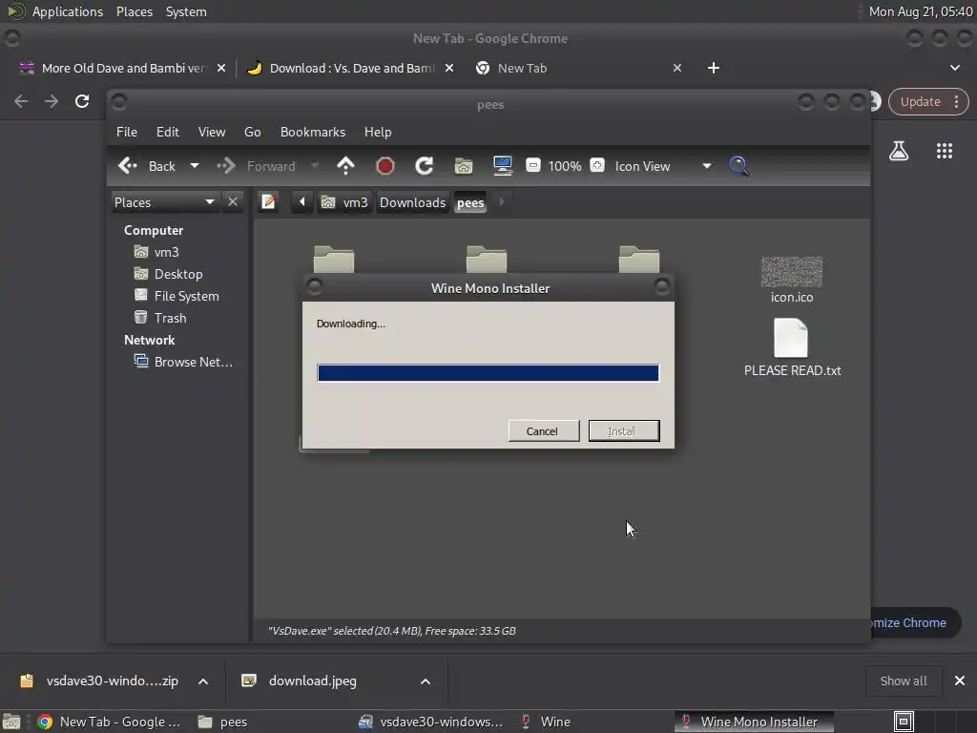The width and height of the screenshot is (977, 733).
Task: Click the Downloading progress bar
Action: 488,373
